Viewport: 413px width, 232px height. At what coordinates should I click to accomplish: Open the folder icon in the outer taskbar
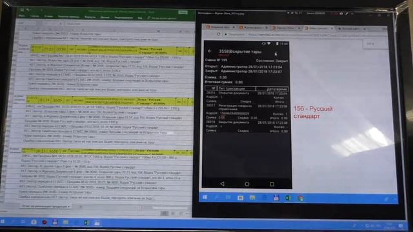[x=65, y=222]
